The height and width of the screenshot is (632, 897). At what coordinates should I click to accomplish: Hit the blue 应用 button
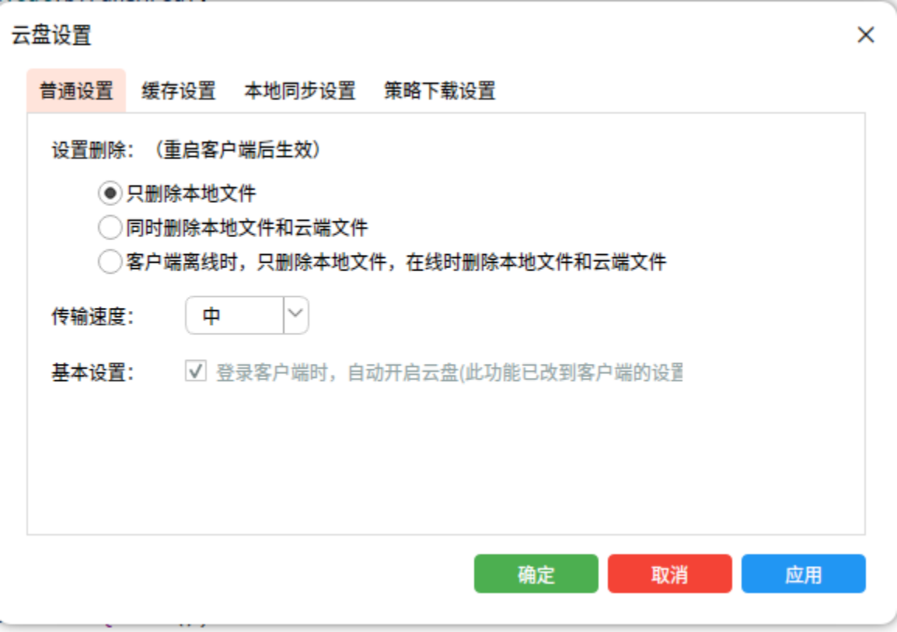[x=803, y=574]
